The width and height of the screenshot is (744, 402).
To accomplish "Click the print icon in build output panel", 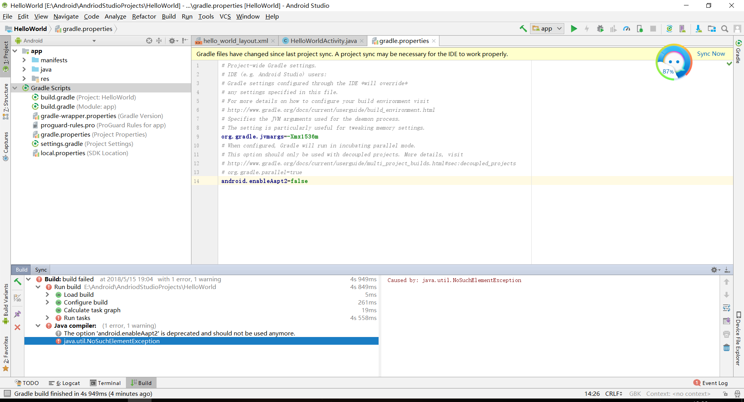I will tap(727, 334).
